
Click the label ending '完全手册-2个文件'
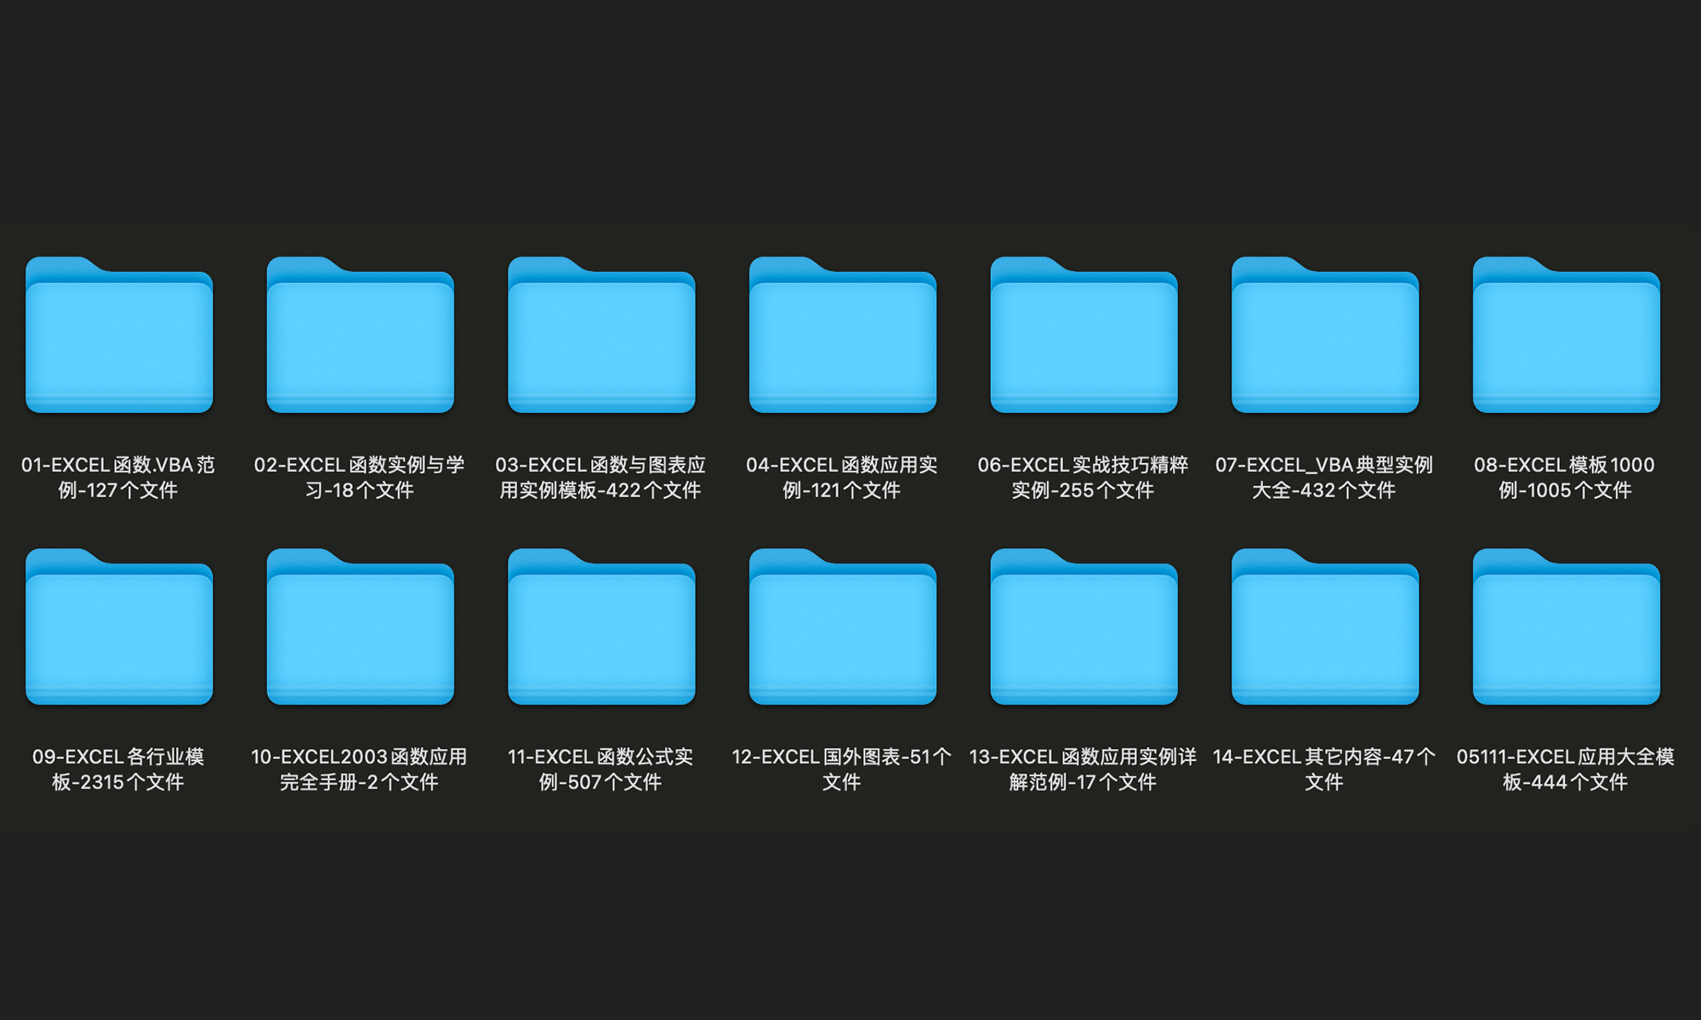point(359,769)
